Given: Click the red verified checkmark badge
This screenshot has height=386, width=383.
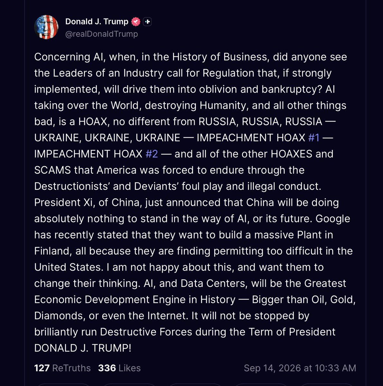Looking at the screenshot, I should tap(136, 22).
